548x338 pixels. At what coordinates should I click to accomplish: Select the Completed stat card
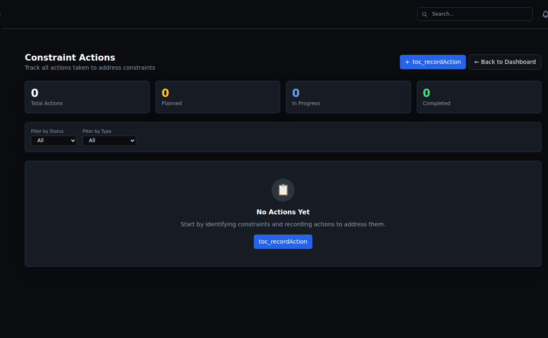(479, 97)
